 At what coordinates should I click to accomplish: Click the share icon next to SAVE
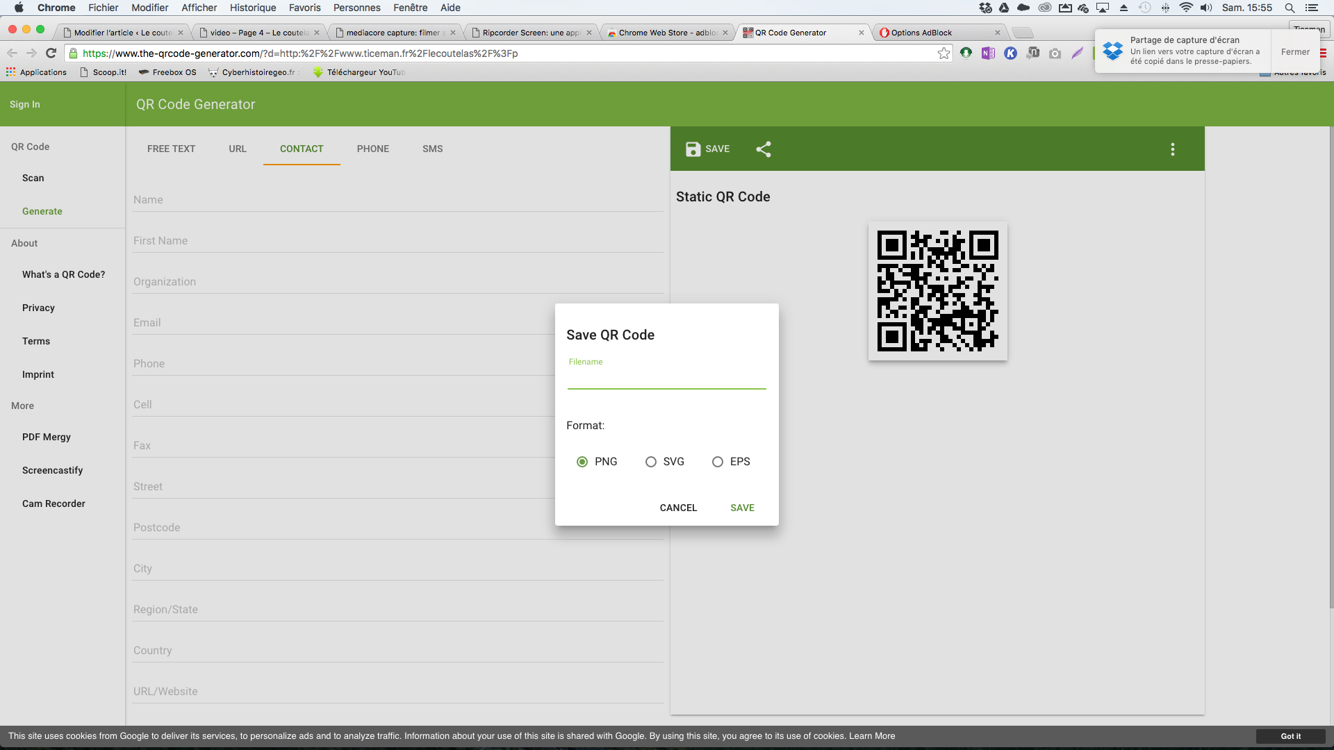point(764,149)
